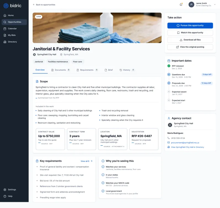Open the Solicitation RFP #26-0487 card

(144, 139)
